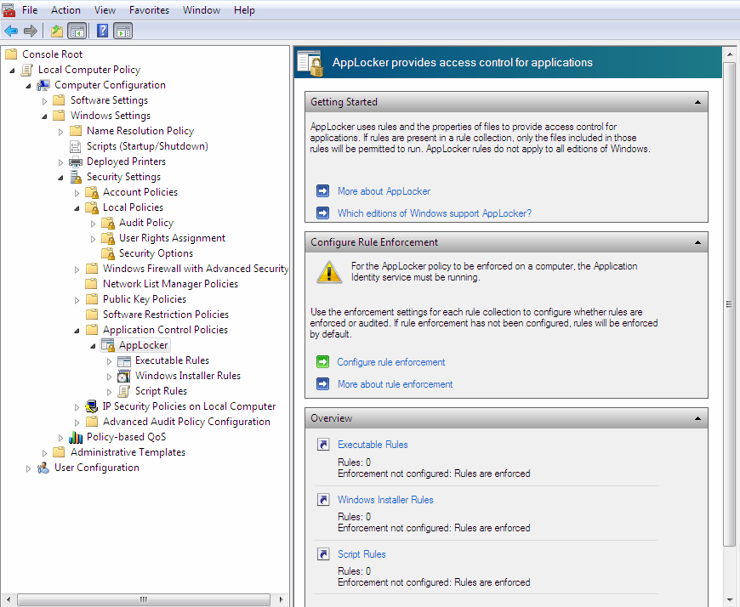Click the details pane vertical scrollbar thumb
The width and height of the screenshot is (740, 607).
click(730, 303)
